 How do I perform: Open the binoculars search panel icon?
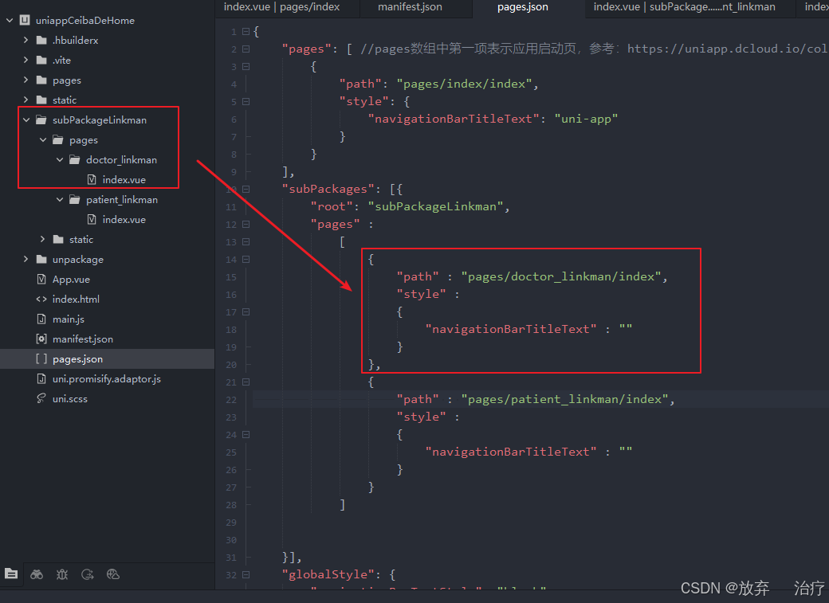pos(37,574)
